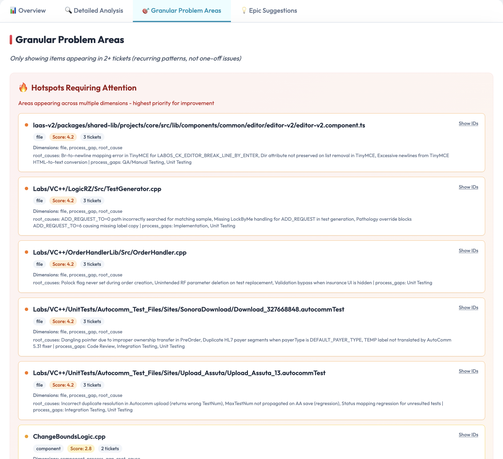The width and height of the screenshot is (503, 459).
Task: Show IDs for the ChangeBoundsLogic.cpp entry
Action: point(468,434)
